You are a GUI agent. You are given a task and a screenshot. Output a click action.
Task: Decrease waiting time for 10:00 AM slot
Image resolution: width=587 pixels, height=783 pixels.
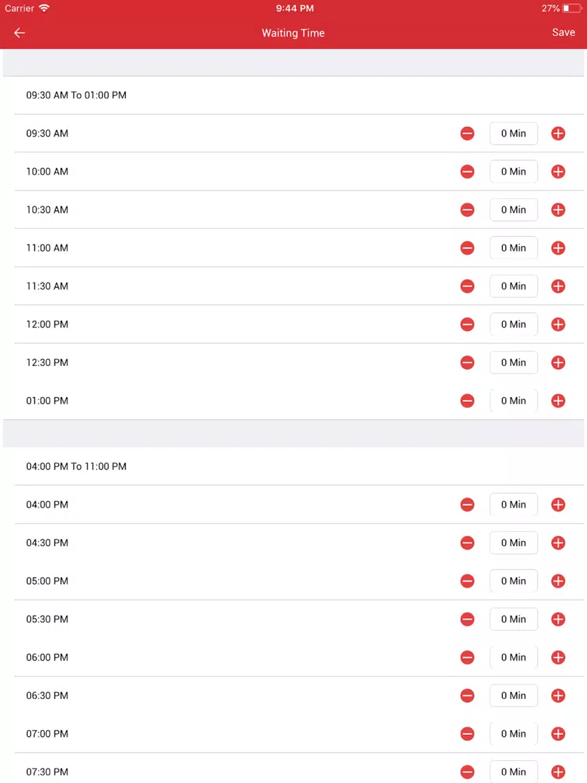click(x=467, y=172)
